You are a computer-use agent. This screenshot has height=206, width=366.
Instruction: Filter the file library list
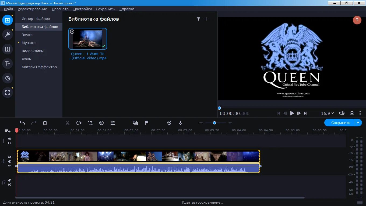198,19
